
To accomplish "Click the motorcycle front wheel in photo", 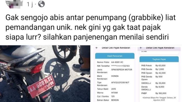I will click(x=64, y=53).
